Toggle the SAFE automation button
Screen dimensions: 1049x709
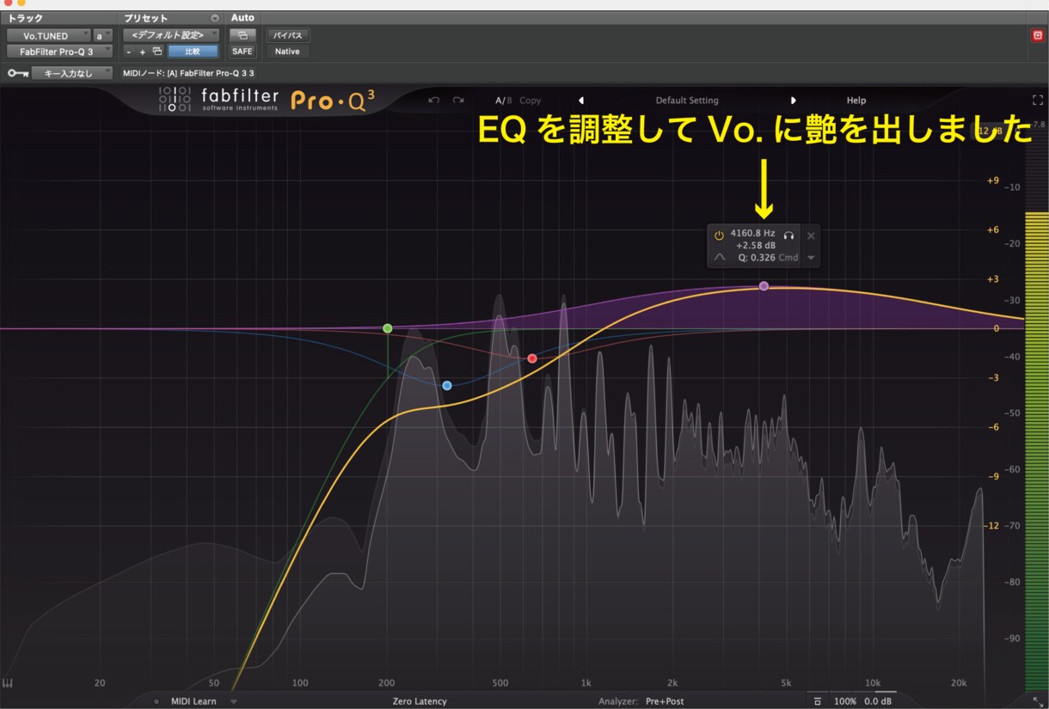coord(242,52)
